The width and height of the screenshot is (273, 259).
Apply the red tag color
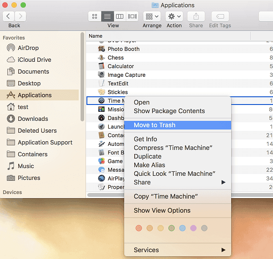pyautogui.click(x=139, y=228)
